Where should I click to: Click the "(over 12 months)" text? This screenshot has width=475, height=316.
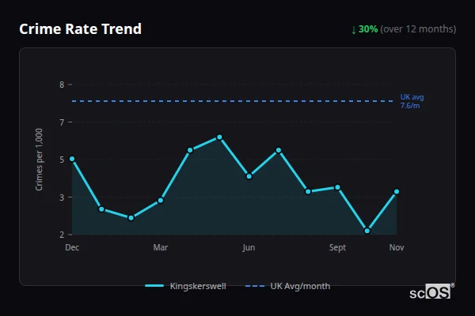point(418,29)
